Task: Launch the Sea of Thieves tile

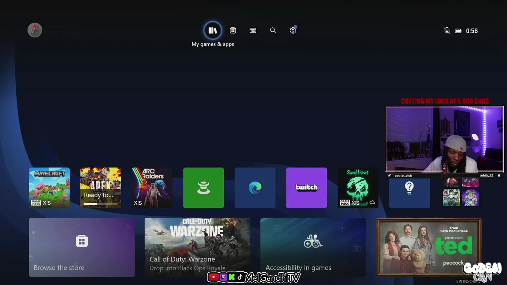Action: (x=358, y=188)
